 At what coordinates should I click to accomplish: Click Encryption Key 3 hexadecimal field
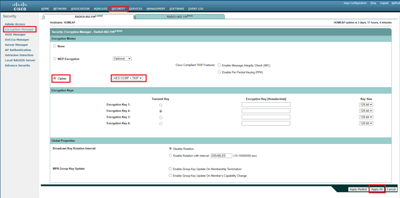[266, 117]
